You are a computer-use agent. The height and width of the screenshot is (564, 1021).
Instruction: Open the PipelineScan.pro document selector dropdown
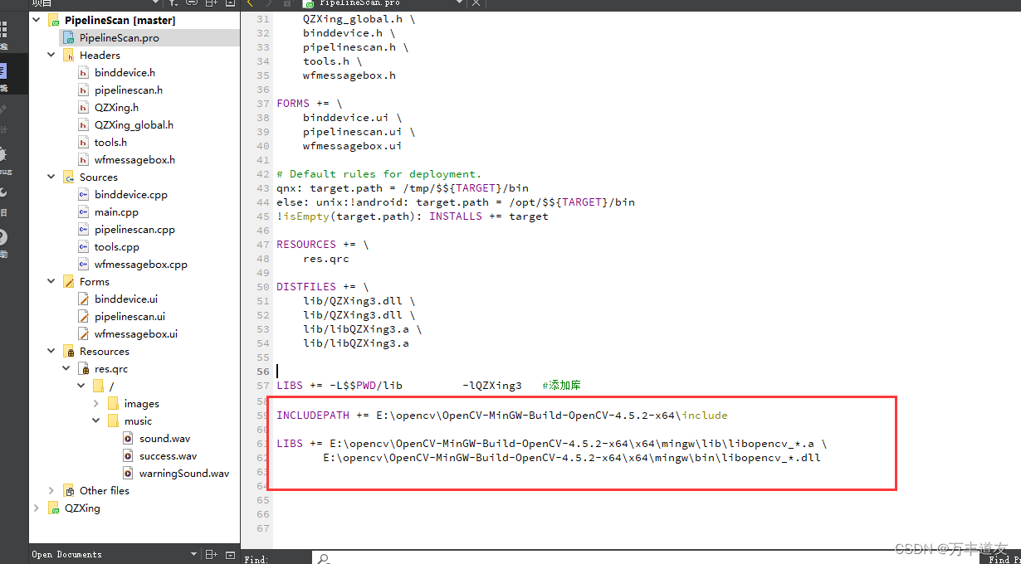pos(460,3)
